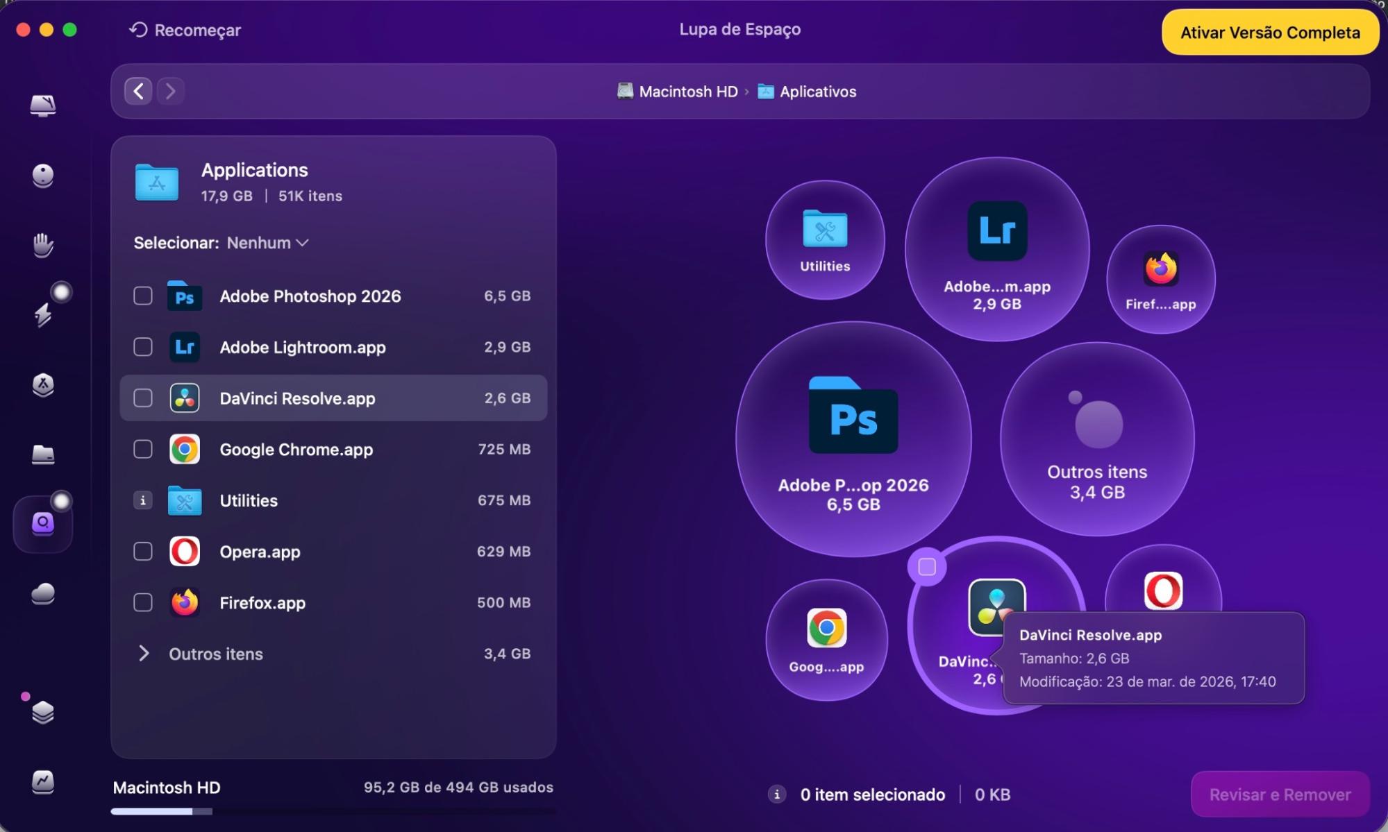The width and height of the screenshot is (1388, 832).
Task: Open the Cloud Cleanup sidebar icon
Action: 43,593
